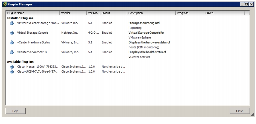Click the Available Plug-ins group heading

[20, 62]
